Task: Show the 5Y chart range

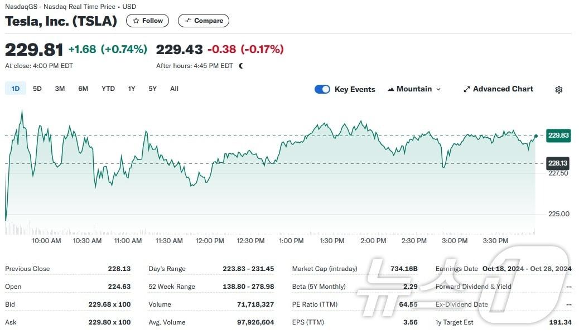Action: click(x=153, y=89)
